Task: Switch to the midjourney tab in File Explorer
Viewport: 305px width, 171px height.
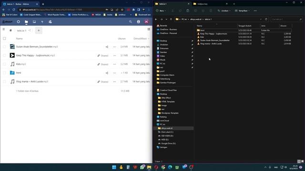Action: [x=211, y=4]
